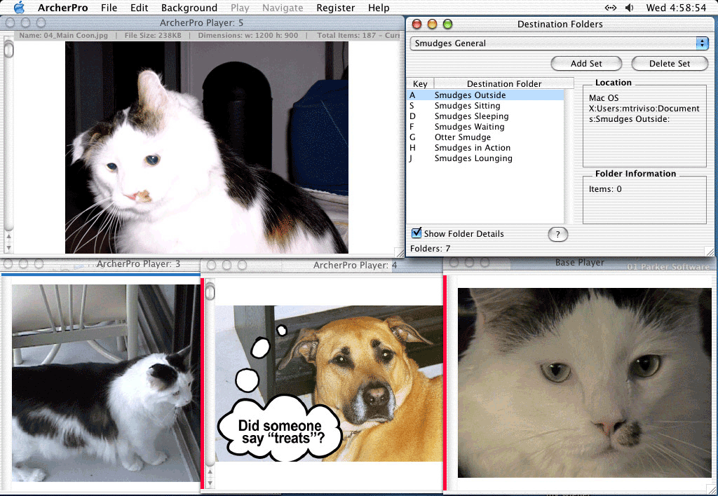718x496 pixels.
Task: Open the Help menu
Action: (379, 8)
